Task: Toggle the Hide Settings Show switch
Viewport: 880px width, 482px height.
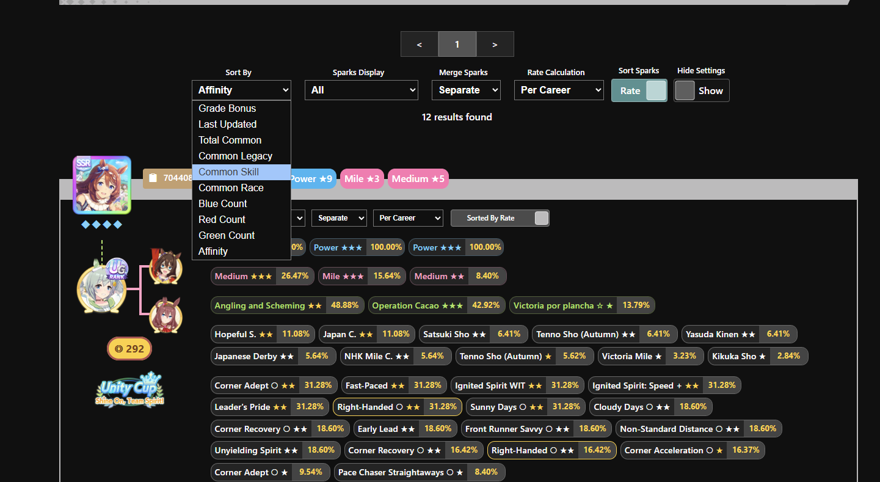Action: (701, 90)
